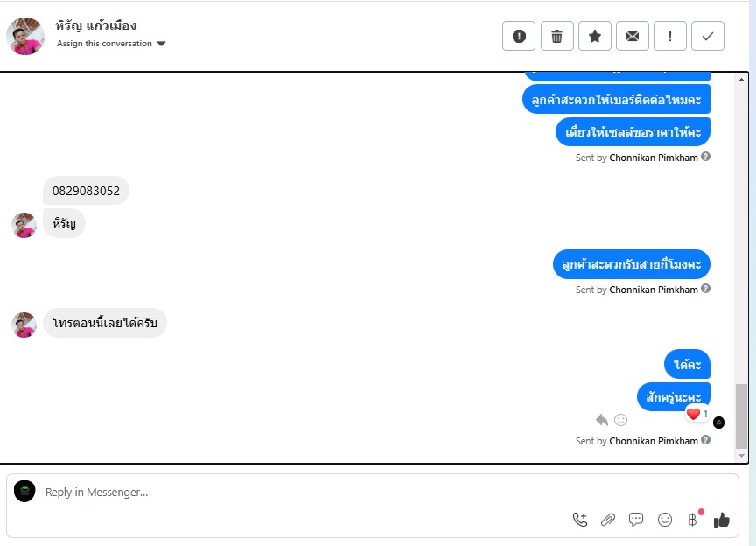The image size is (756, 546).
Task: Click the phone plus call icon
Action: [x=580, y=520]
